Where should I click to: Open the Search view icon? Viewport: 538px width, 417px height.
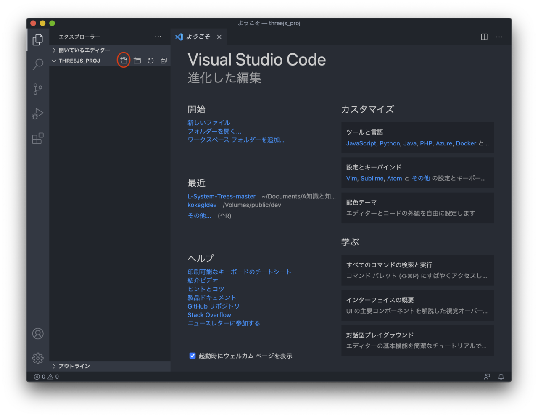pyautogui.click(x=38, y=64)
